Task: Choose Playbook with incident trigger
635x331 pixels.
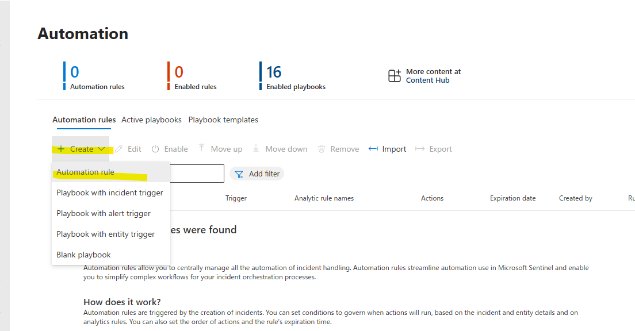Action: [x=110, y=193]
